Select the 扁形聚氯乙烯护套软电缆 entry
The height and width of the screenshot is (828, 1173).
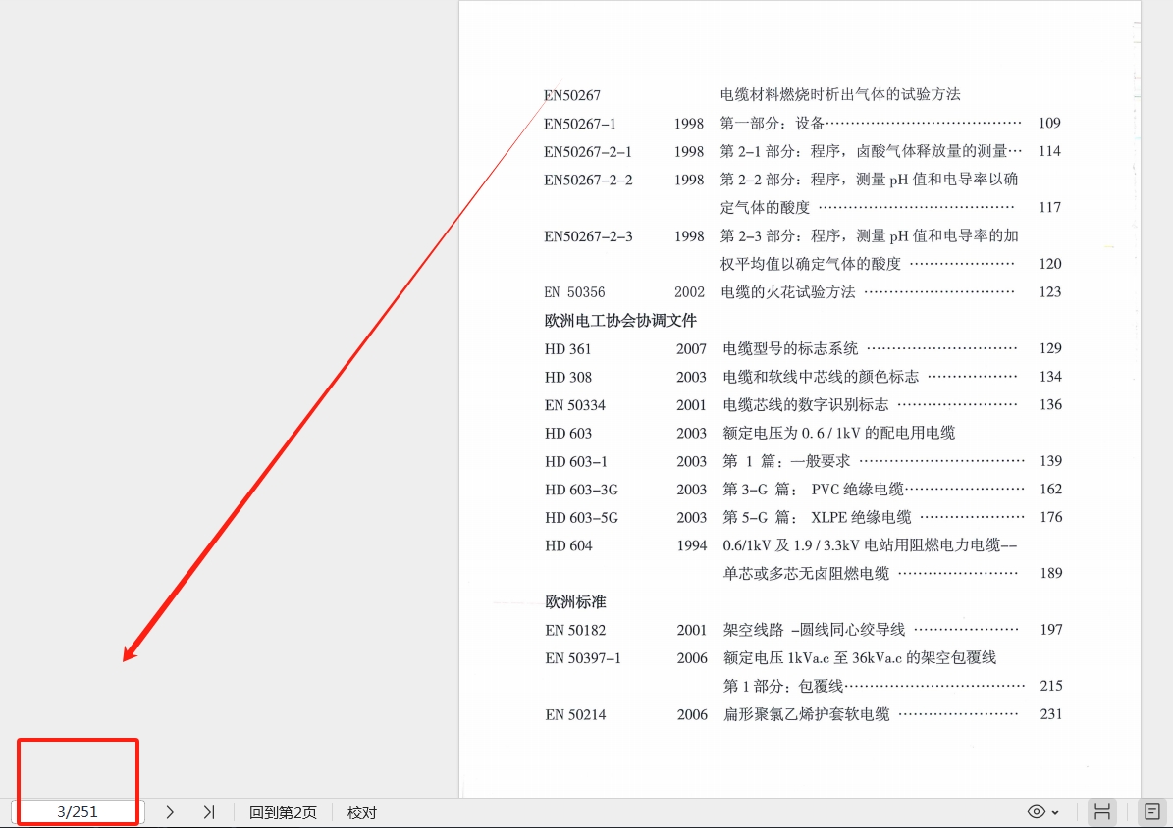806,714
